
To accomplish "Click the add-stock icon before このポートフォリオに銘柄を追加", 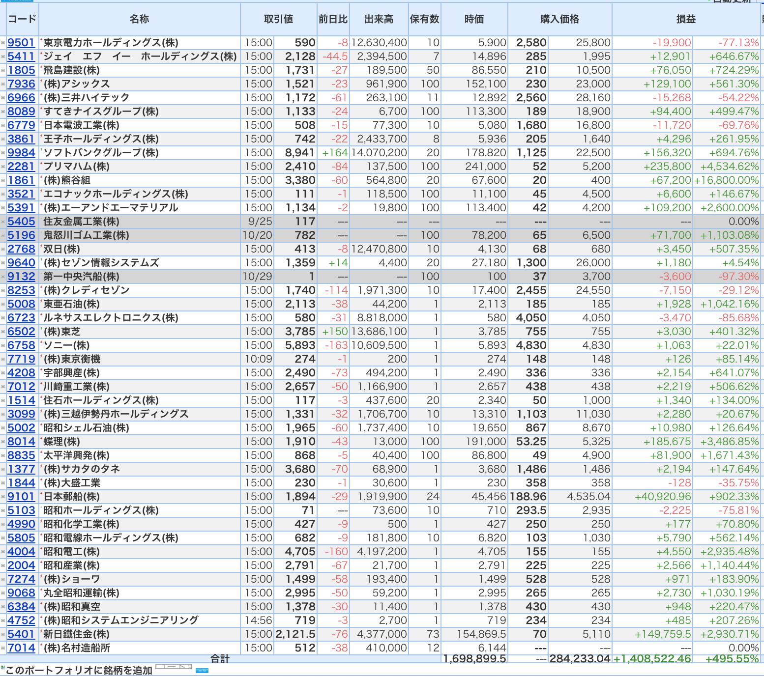I will pos(2,667).
